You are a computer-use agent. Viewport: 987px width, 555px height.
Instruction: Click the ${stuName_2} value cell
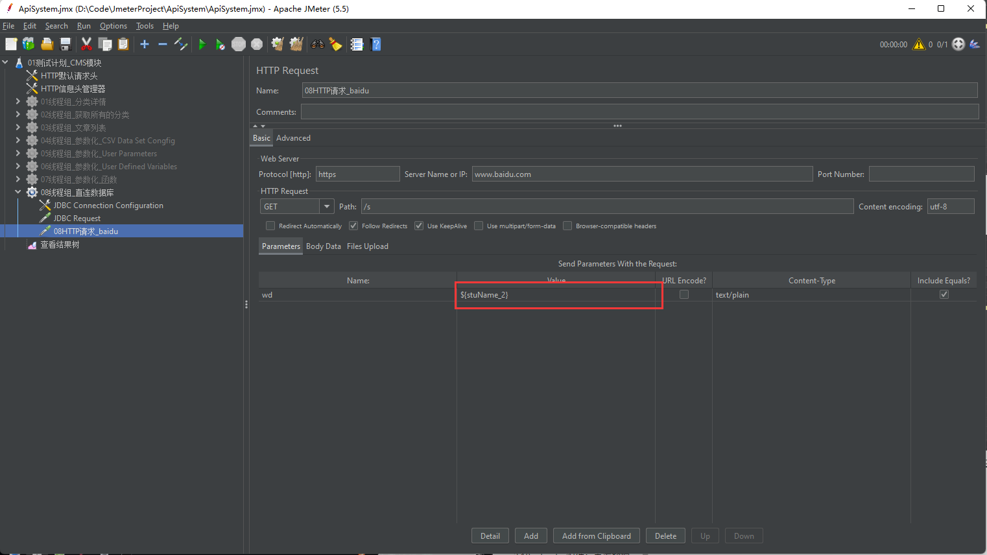click(556, 294)
